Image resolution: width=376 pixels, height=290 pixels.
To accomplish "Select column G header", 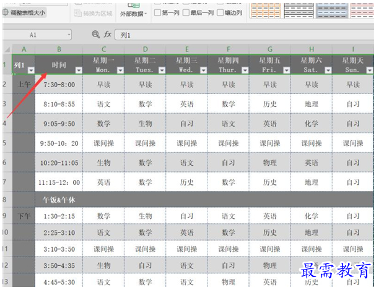I will point(270,49).
